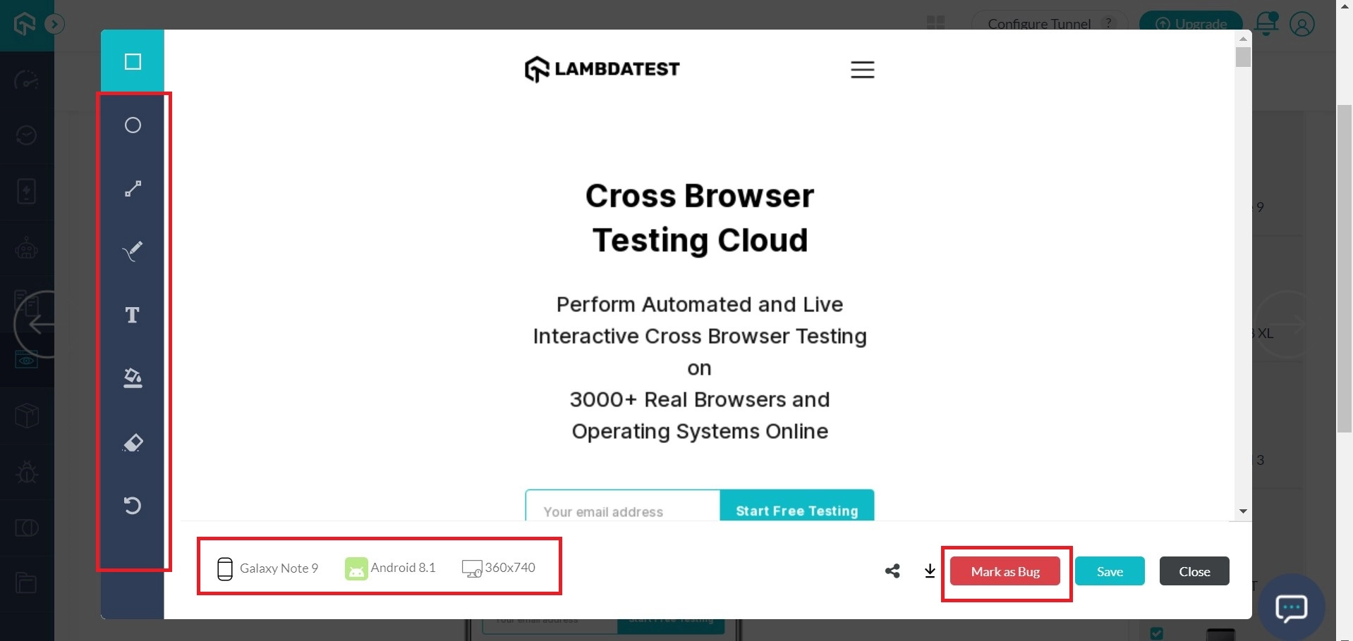Image resolution: width=1353 pixels, height=641 pixels.
Task: Open the share screenshot options
Action: [892, 571]
